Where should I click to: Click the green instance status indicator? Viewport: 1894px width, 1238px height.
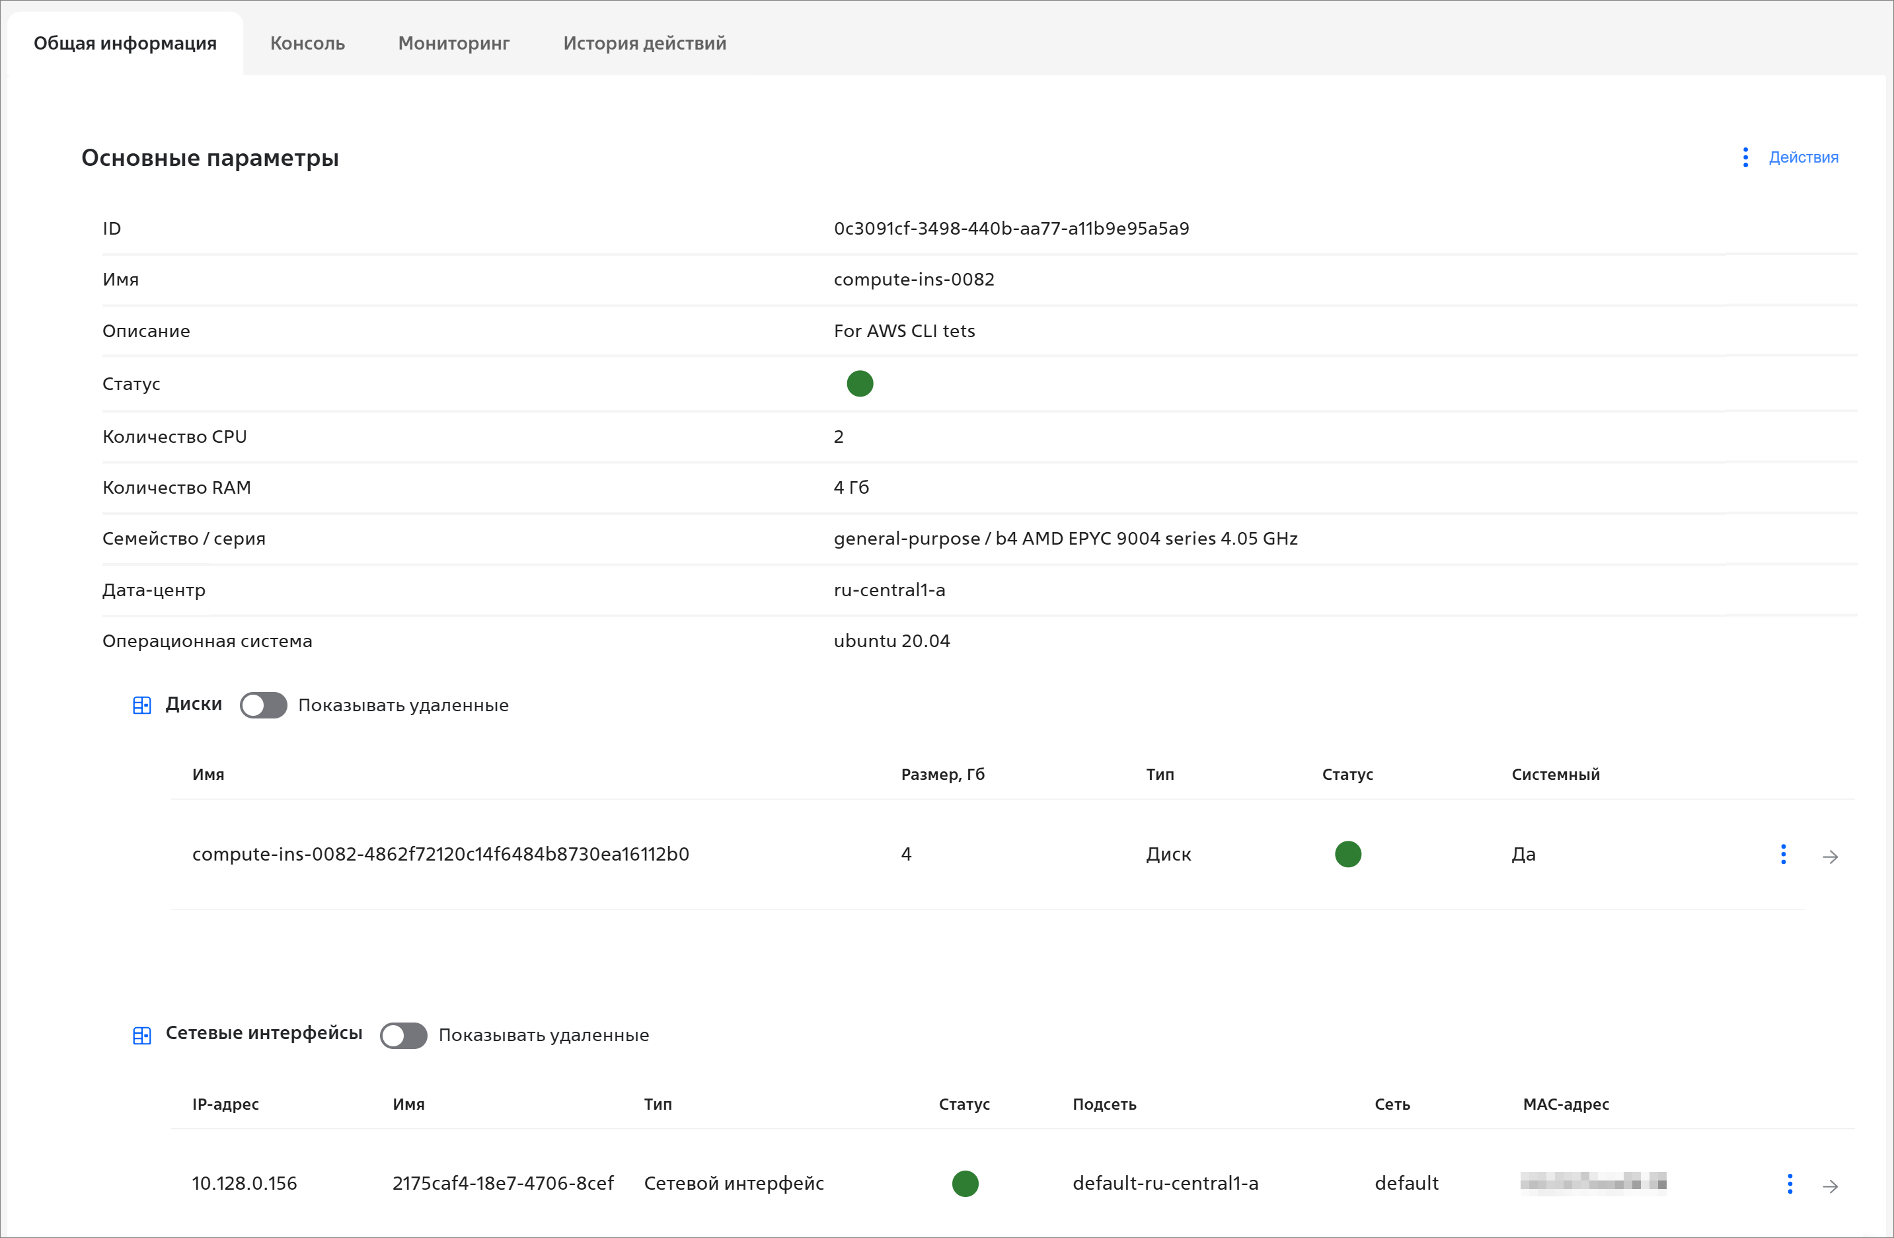860,384
